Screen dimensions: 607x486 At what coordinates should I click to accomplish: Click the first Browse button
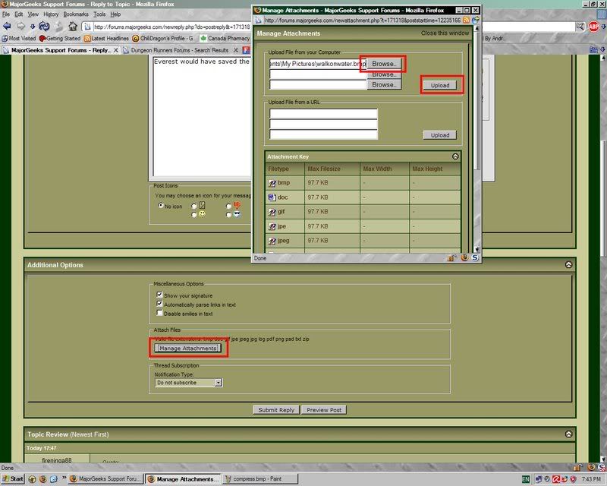[384, 64]
